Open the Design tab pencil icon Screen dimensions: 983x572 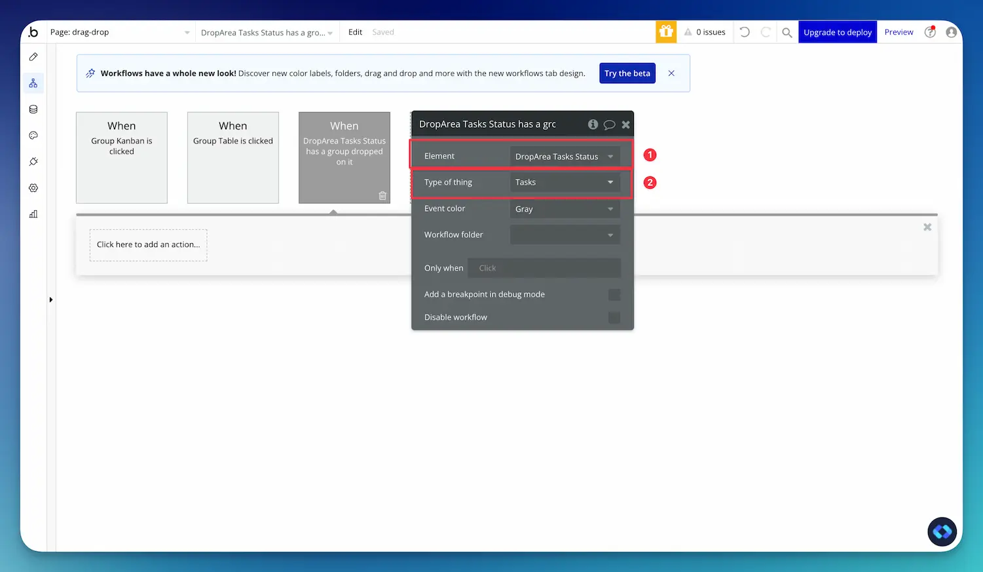33,57
